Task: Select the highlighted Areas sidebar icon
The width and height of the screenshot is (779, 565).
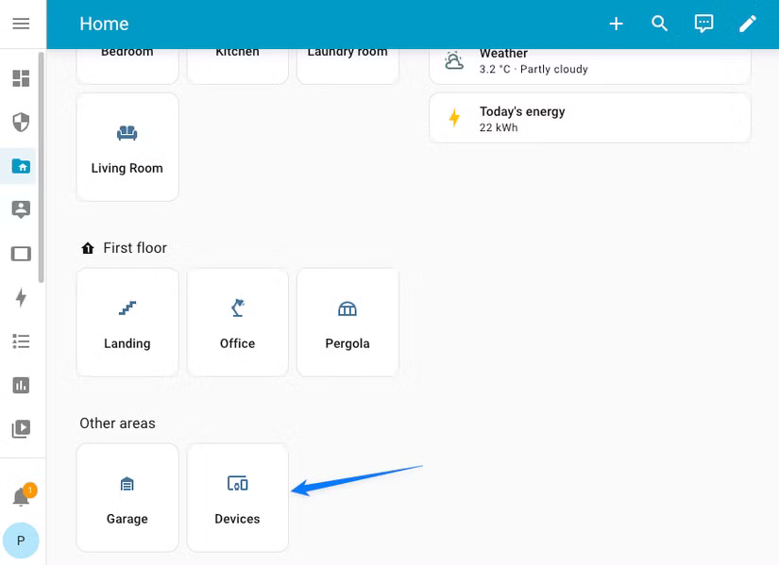Action: [x=21, y=166]
